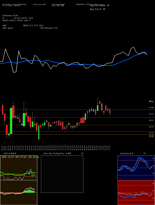The image size is (155, 205).
Task: Click the MACD histogram green bars
Action: (29, 191)
